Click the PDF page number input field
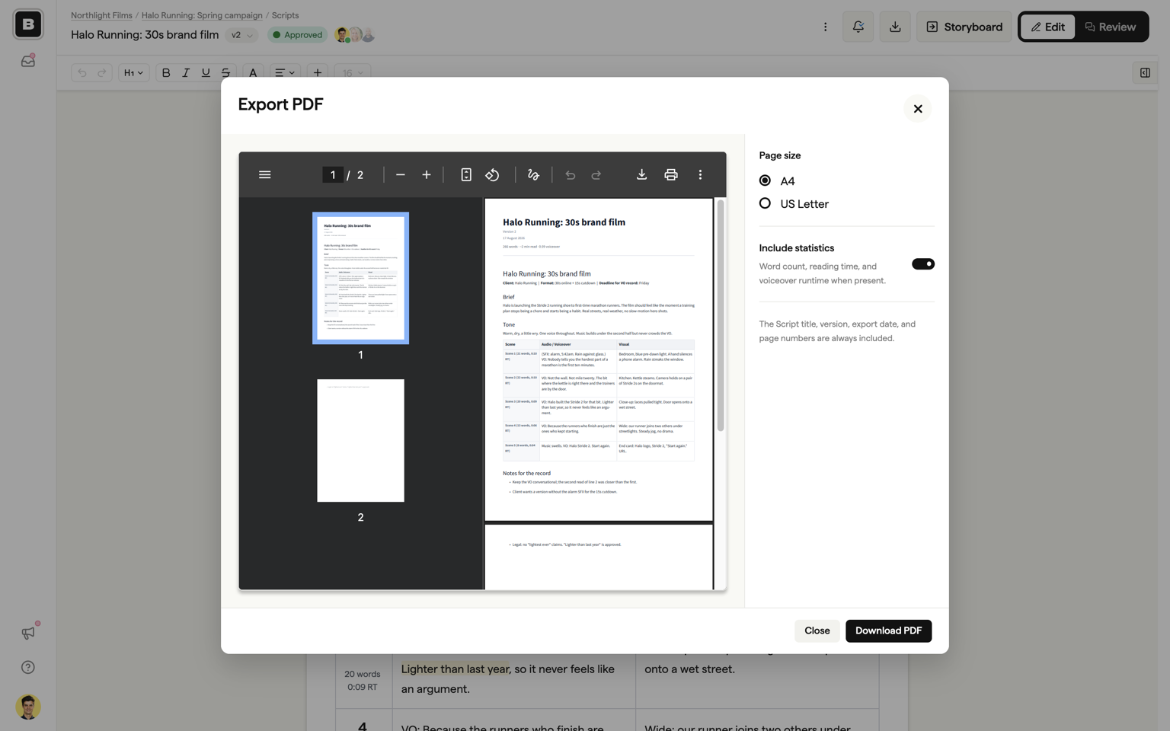 point(332,175)
